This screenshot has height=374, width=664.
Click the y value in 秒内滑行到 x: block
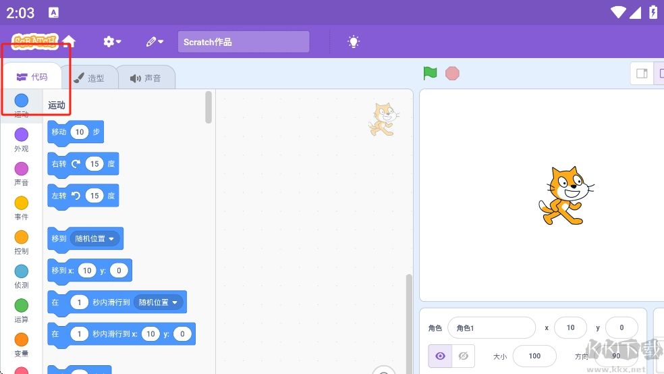[182, 334]
